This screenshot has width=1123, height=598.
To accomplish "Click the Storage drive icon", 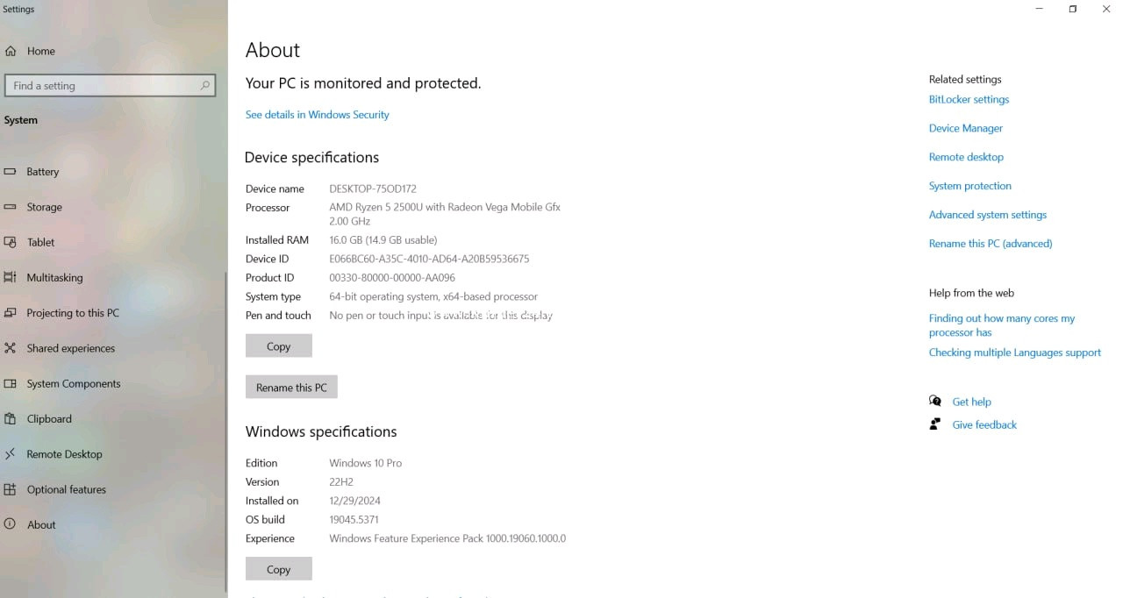I will tap(11, 207).
